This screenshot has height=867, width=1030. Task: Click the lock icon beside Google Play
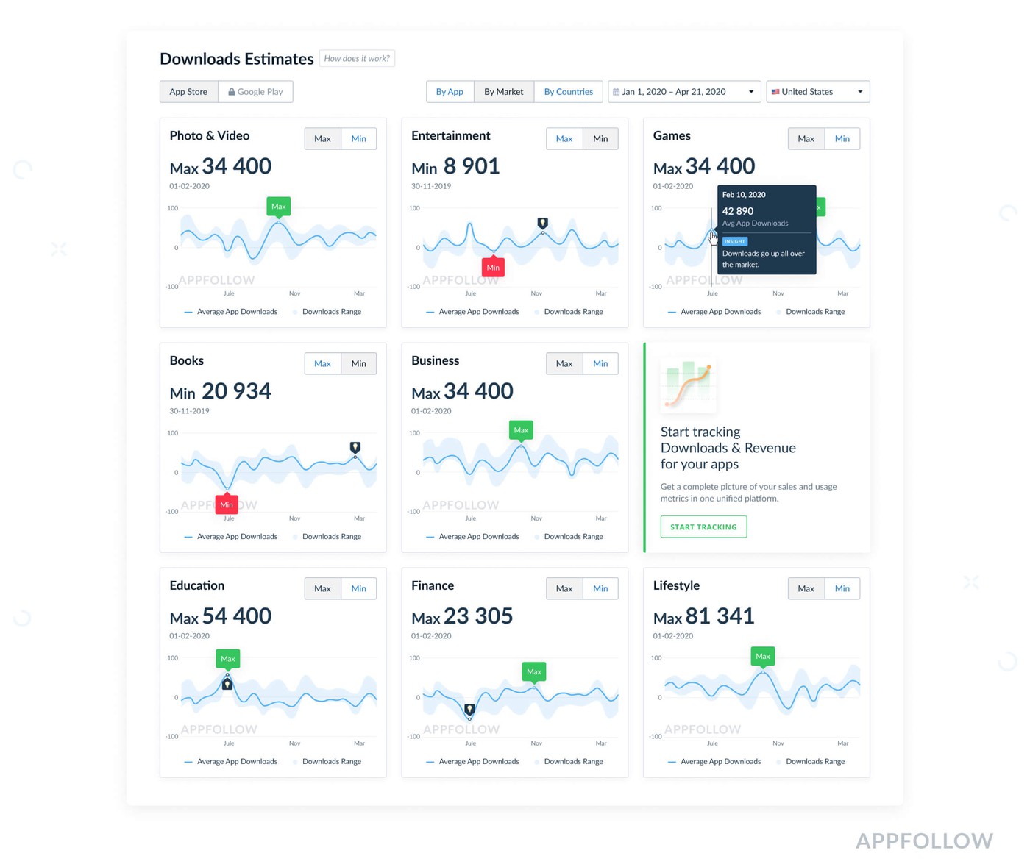coord(232,92)
